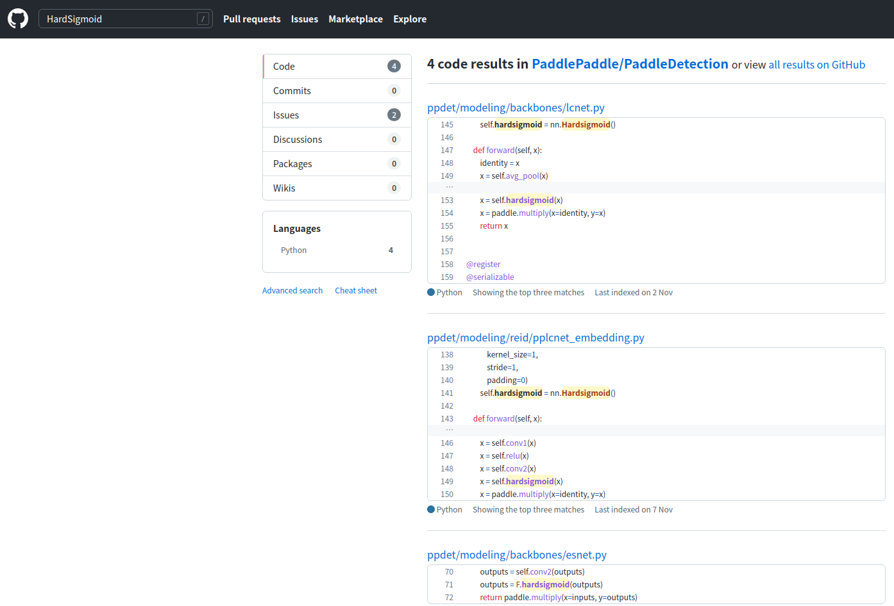The width and height of the screenshot is (894, 606).
Task: Open ppdet/modeling/reid/pplcnet_embedding.py file
Action: 536,338
